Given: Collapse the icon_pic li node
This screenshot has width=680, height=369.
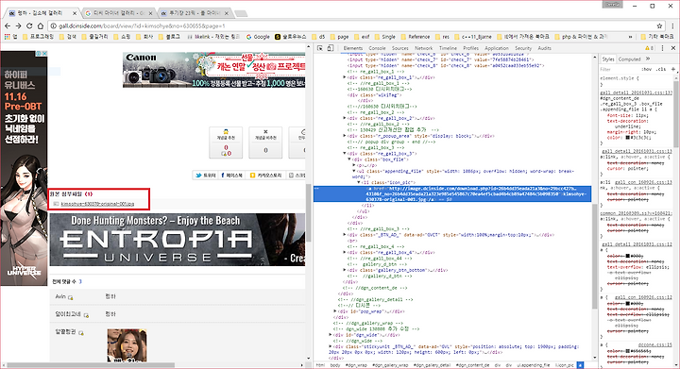Looking at the screenshot, I should (x=358, y=183).
